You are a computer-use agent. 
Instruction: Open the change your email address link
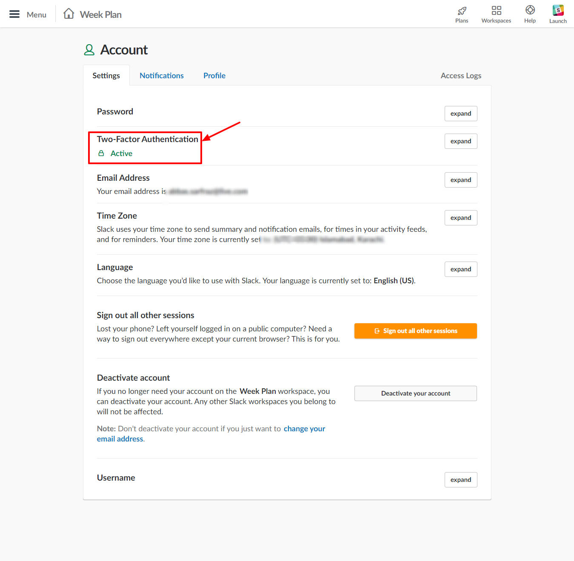coord(304,428)
